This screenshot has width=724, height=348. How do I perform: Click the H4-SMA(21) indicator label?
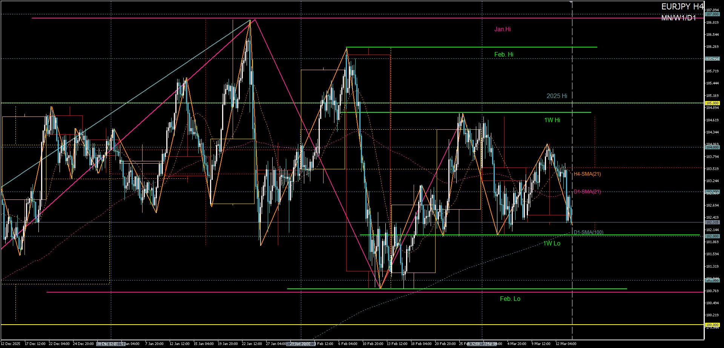point(587,174)
